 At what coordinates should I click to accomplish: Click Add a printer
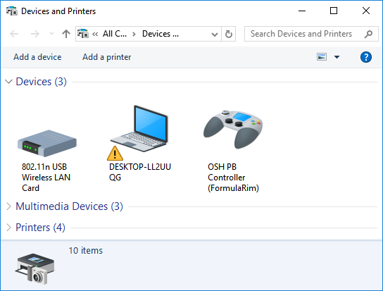tap(107, 57)
